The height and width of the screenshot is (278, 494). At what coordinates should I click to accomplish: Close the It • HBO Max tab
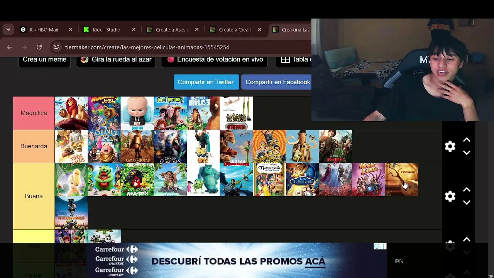[x=70, y=30]
